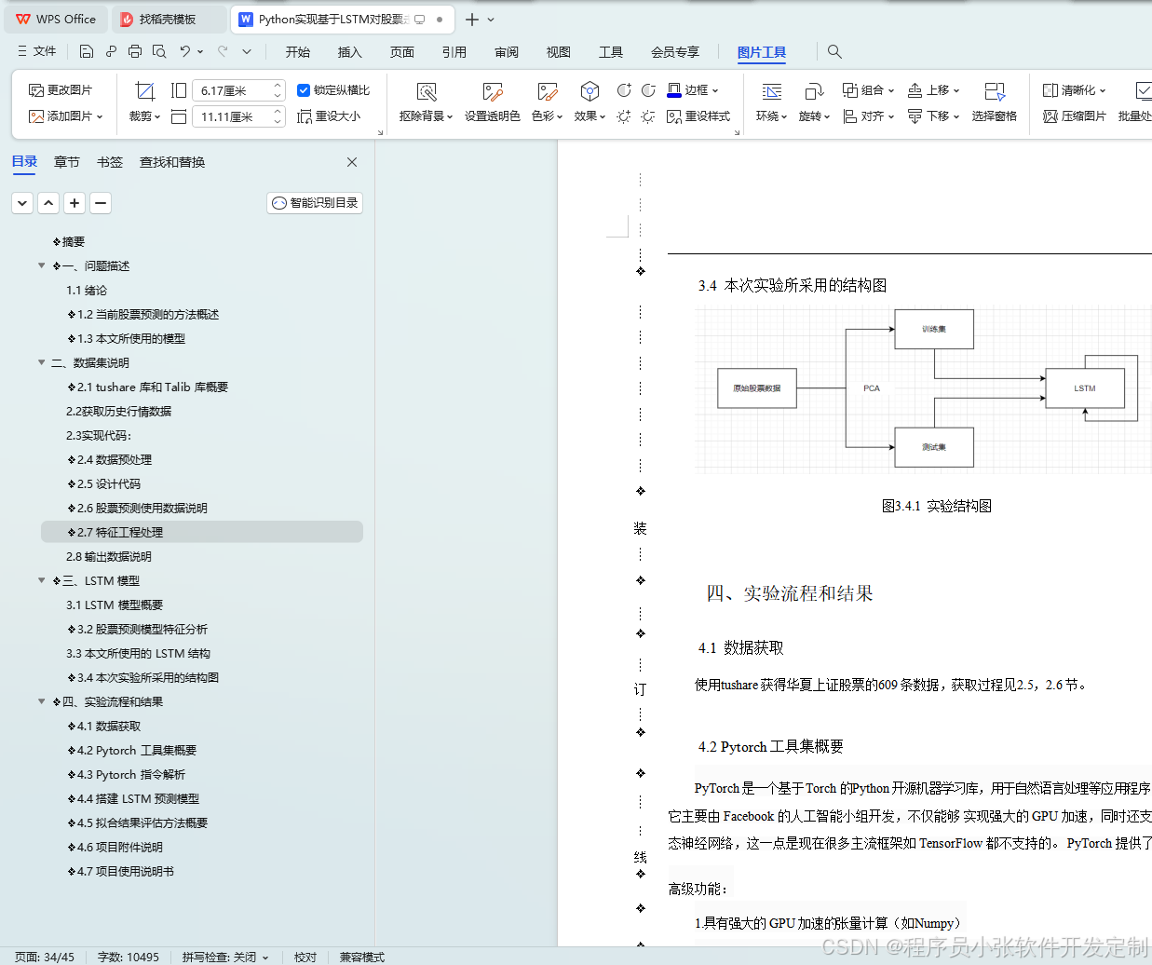
Task: Click Set Transparent Color (设置透明色)
Action: click(493, 102)
